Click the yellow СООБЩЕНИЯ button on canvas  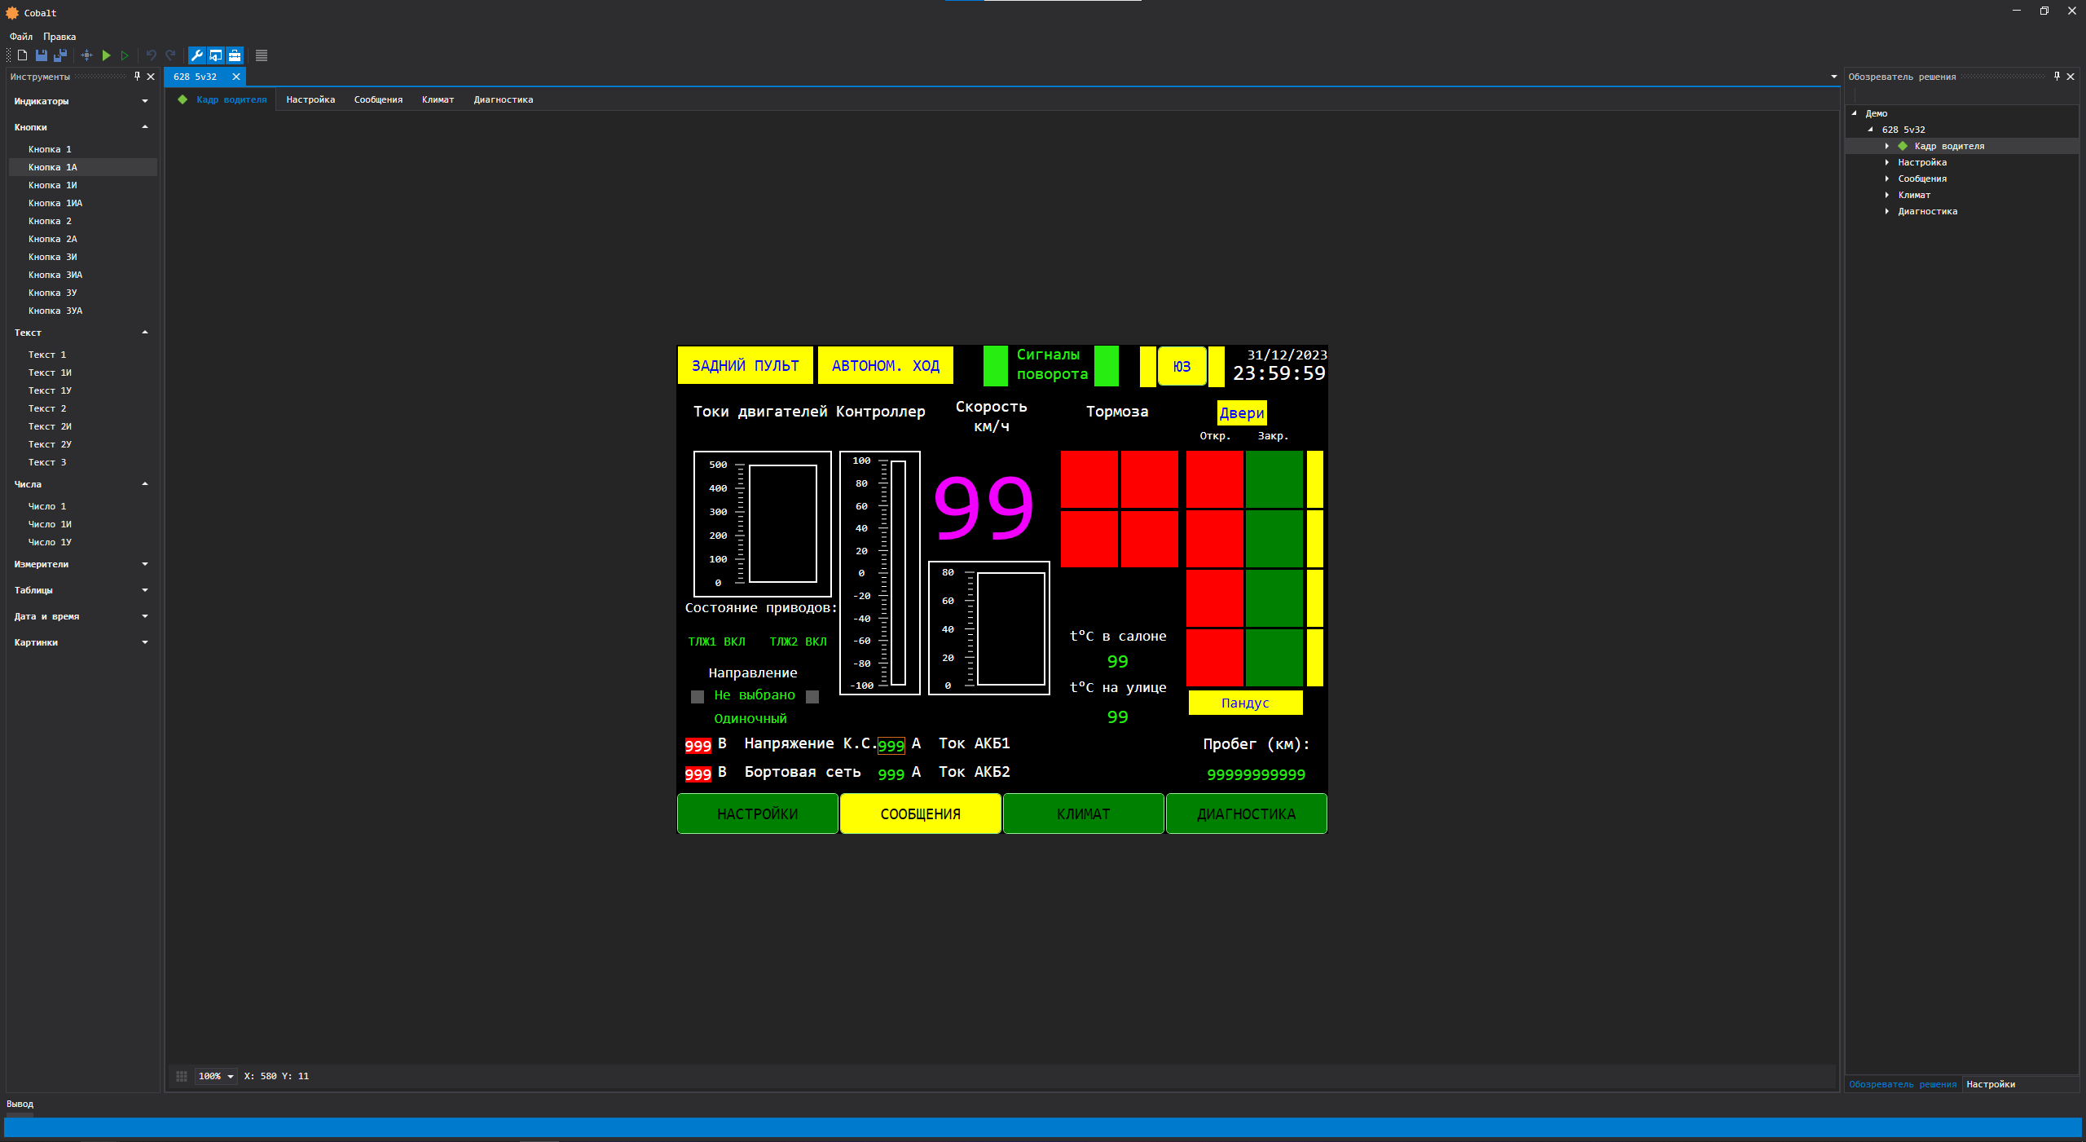coord(920,814)
